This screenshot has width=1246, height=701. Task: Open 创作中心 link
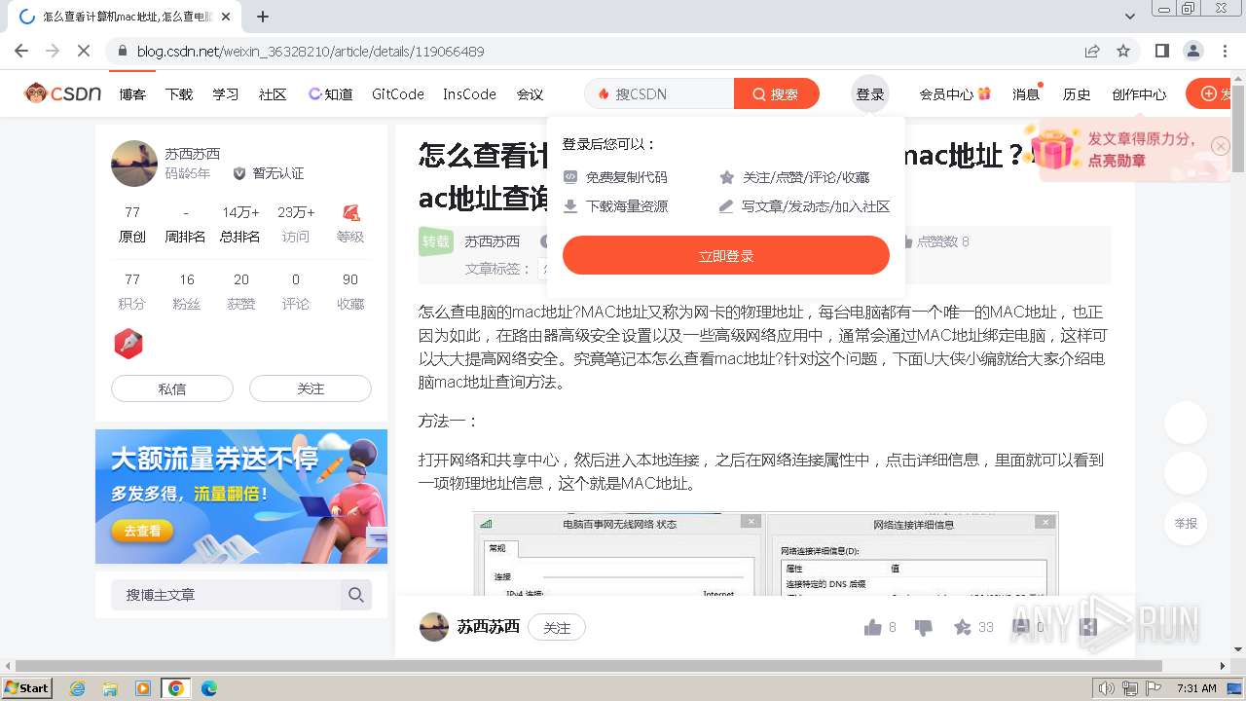pos(1139,94)
